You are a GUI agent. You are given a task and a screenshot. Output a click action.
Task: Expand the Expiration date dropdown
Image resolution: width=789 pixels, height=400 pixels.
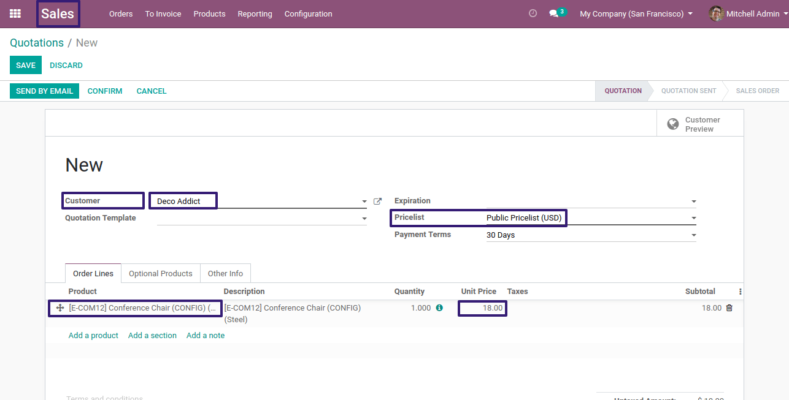693,202
